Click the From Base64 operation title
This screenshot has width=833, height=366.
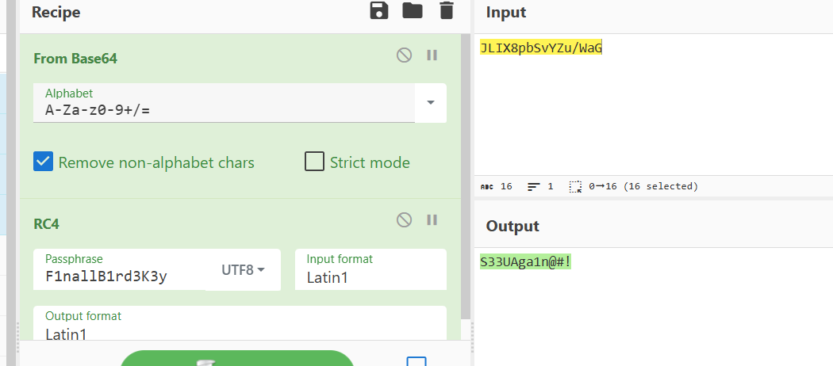75,59
